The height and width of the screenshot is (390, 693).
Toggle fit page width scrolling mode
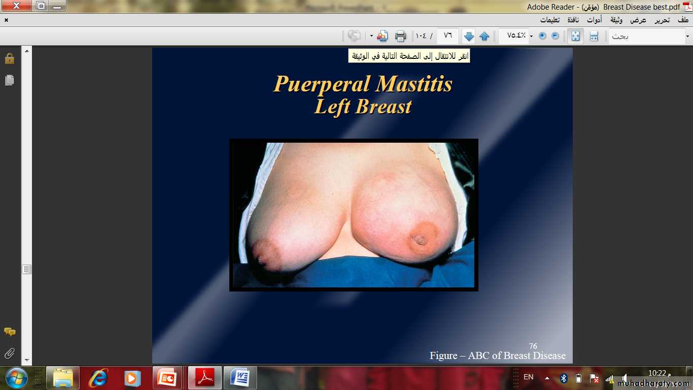point(594,36)
